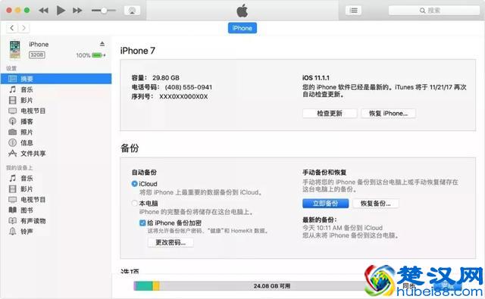
Task: Select 摘要 in the settings sidebar
Action: (x=56, y=79)
